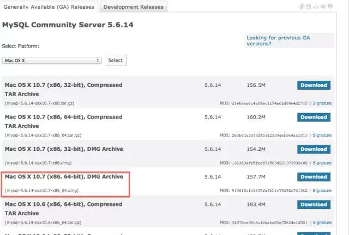This screenshot has width=349, height=235.
Task: Click title Mac OS X 10.7 (x86, 32-bit), Compressed TAR Archive
Action: point(63,90)
